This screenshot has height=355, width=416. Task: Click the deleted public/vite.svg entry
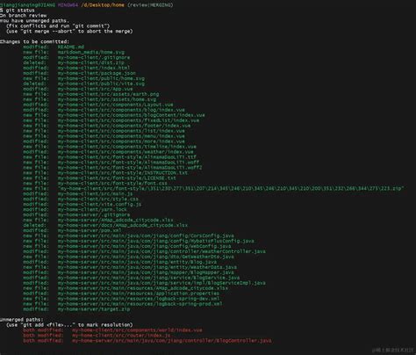coord(84,83)
